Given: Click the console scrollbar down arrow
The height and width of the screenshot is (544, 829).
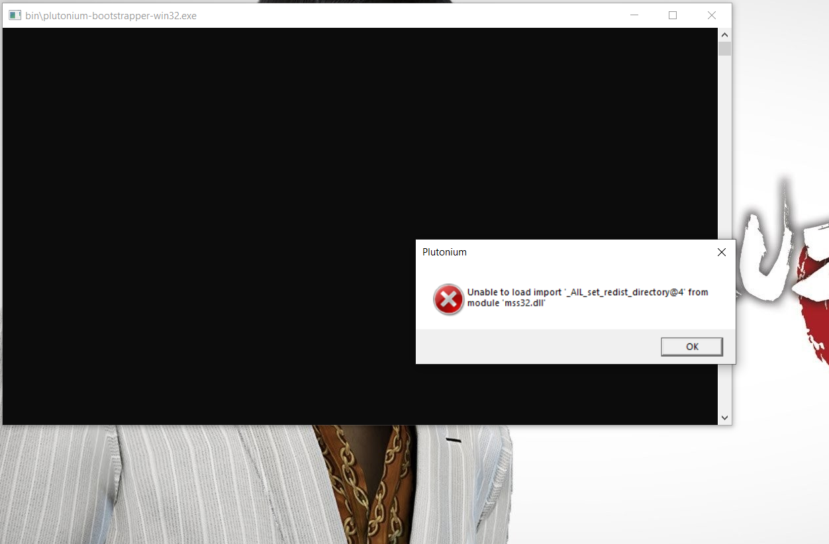Looking at the screenshot, I should (x=724, y=418).
